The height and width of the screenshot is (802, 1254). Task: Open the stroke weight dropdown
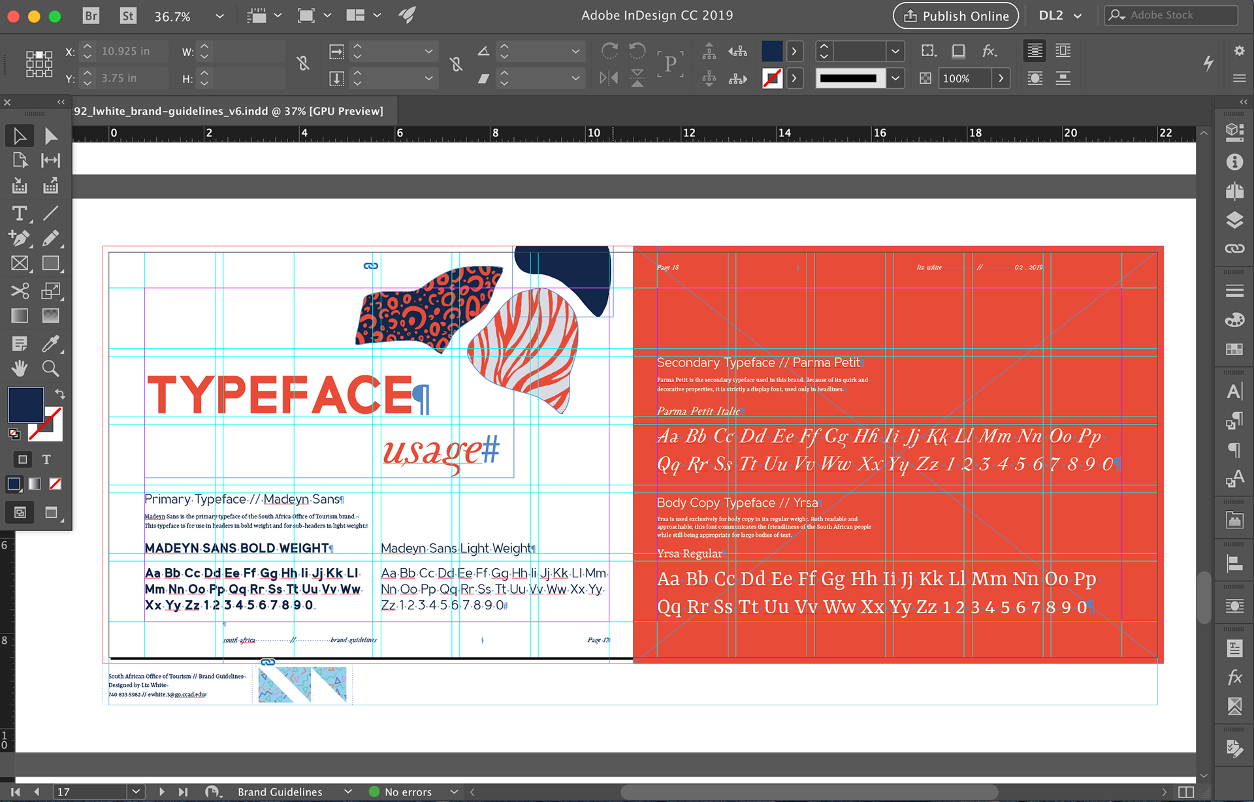[895, 51]
